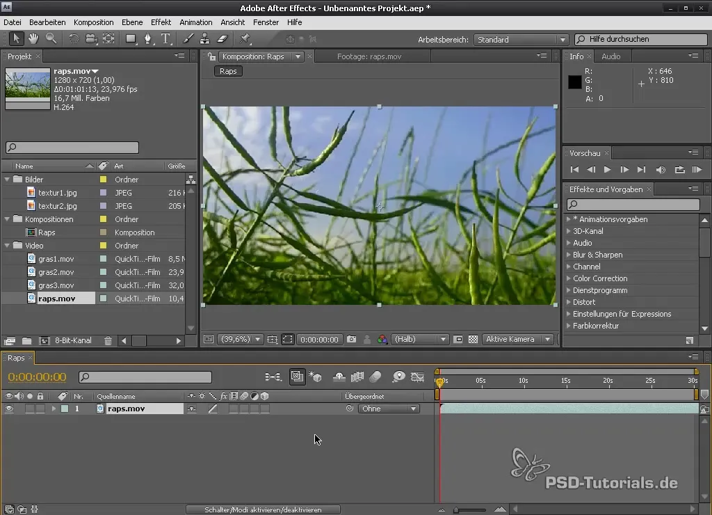
Task: Open the Halb resolution dropdown
Action: [x=419, y=339]
